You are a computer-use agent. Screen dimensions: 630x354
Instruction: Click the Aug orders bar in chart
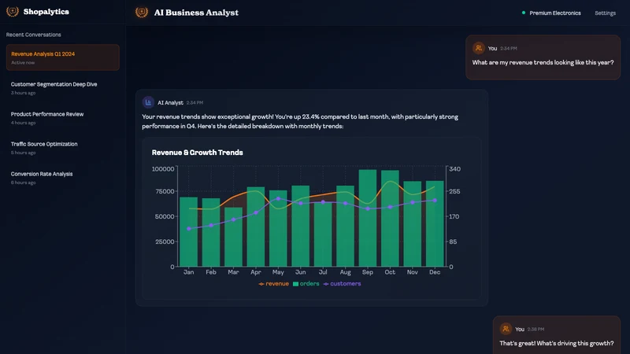click(x=345, y=226)
